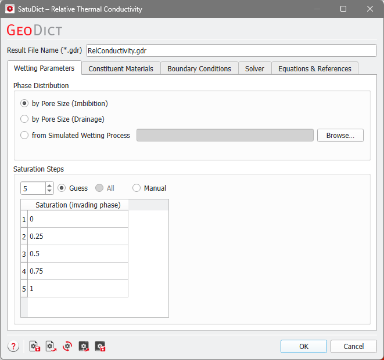
Task: Click the GeoDict app icon in title bar
Action: coord(10,9)
